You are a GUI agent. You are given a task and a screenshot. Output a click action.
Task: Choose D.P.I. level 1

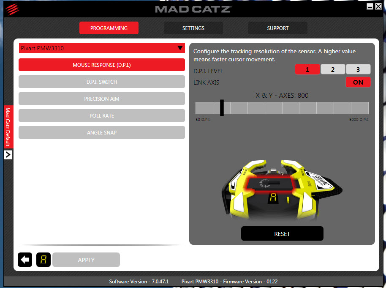coord(307,69)
